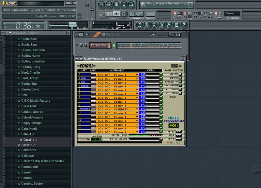Open the Файл menu
The image size is (261, 188).
[x=6, y=10]
